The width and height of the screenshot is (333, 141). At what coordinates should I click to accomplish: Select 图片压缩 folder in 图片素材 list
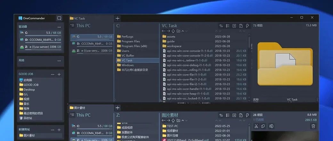(x=170, y=136)
